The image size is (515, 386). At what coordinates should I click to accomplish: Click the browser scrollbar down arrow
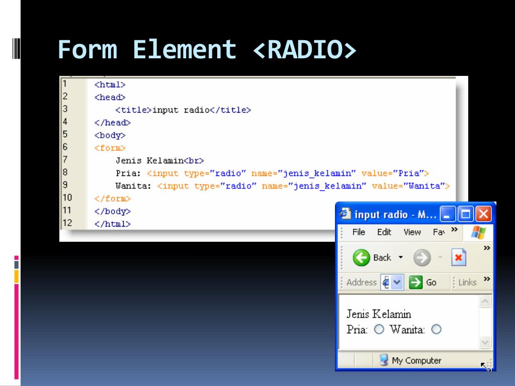coord(485,342)
